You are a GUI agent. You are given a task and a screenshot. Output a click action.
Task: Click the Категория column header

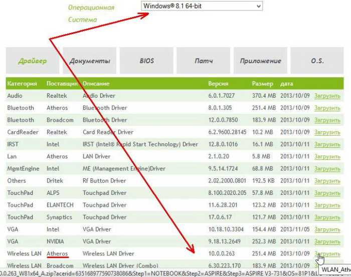point(22,84)
